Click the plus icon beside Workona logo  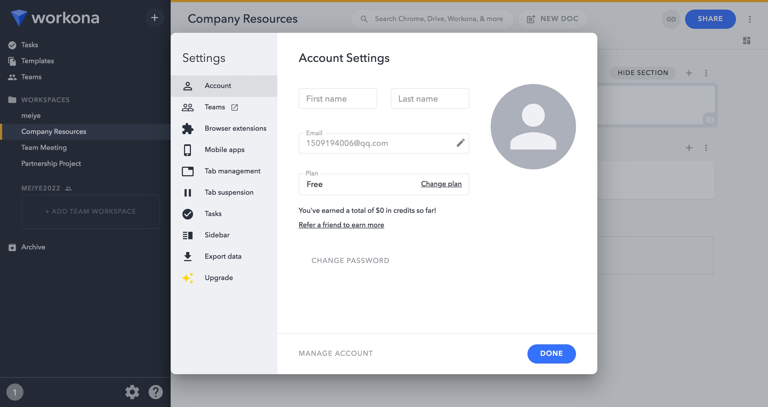[x=154, y=18]
